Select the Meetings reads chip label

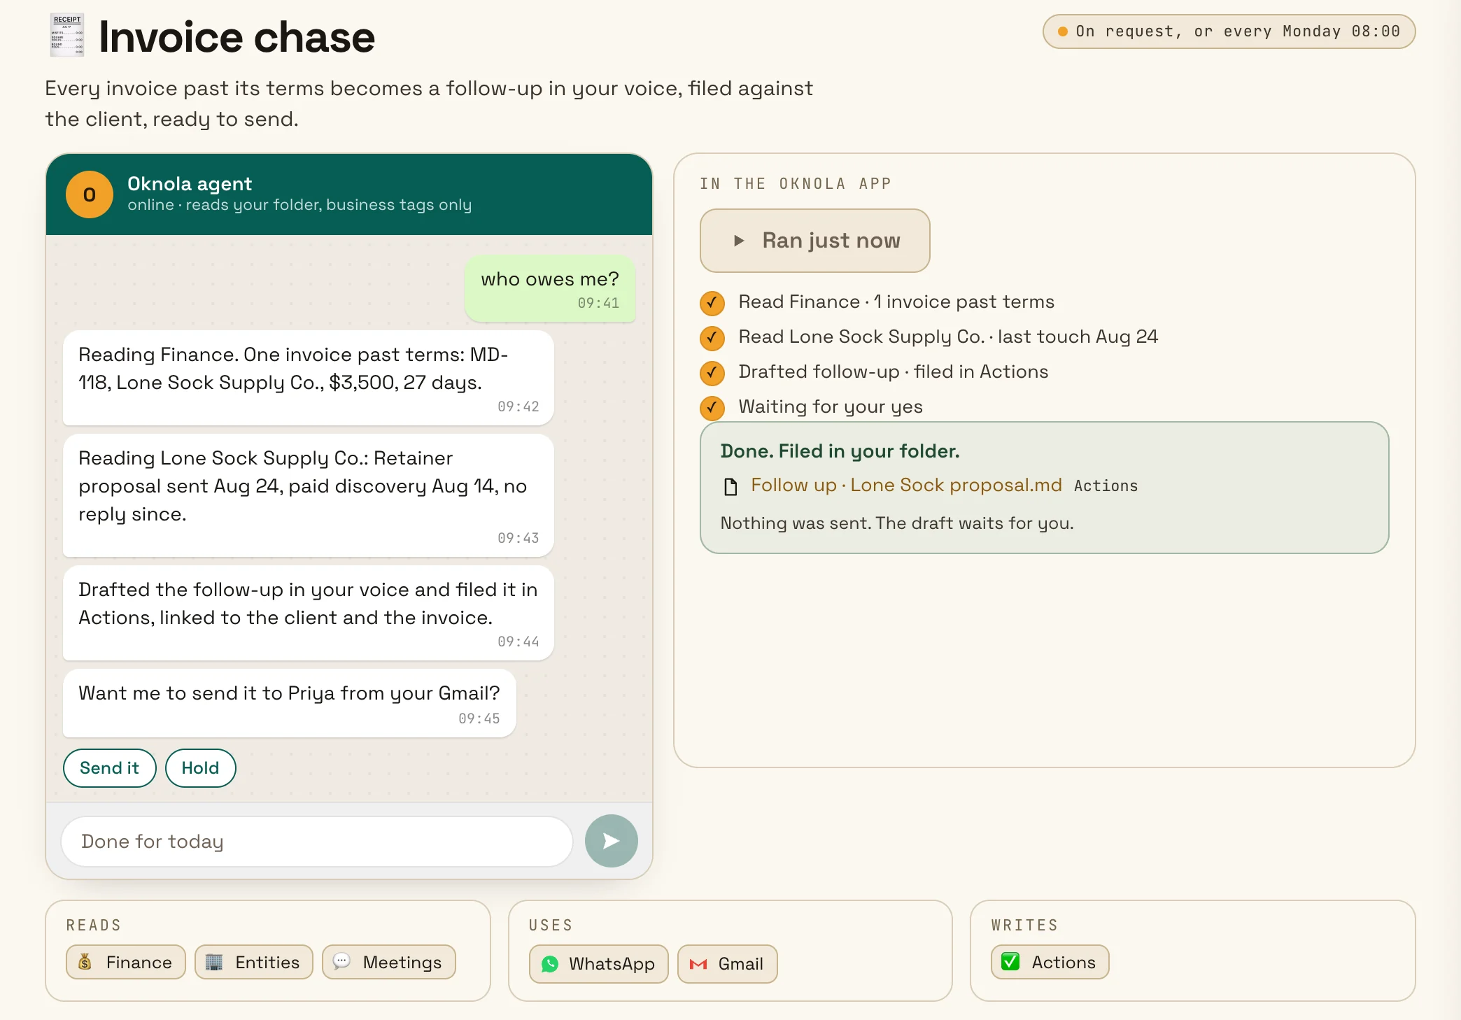pos(402,962)
